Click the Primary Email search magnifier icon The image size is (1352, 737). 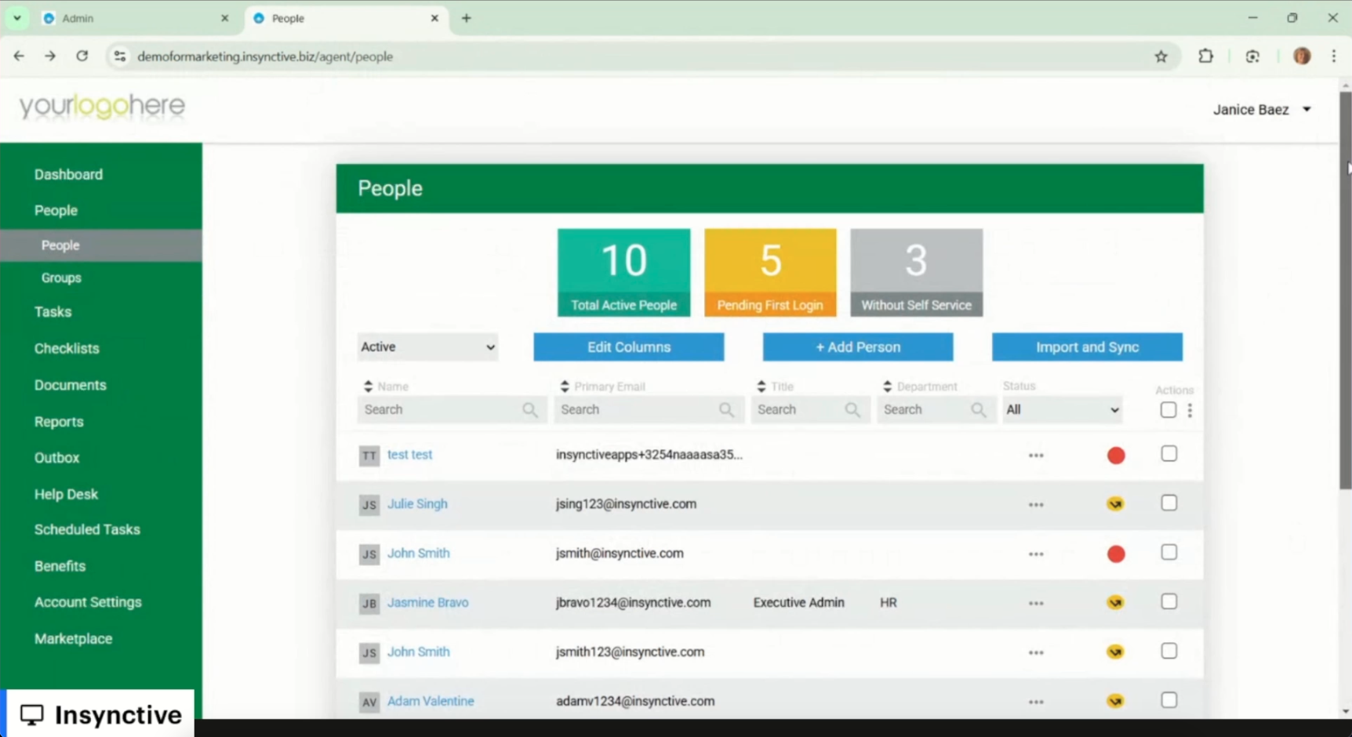pyautogui.click(x=727, y=410)
